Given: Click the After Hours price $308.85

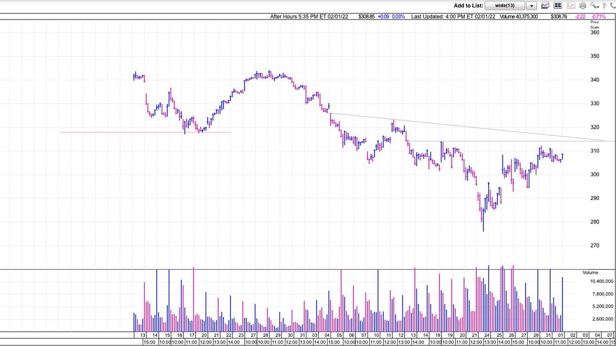Looking at the screenshot, I should 366,17.
